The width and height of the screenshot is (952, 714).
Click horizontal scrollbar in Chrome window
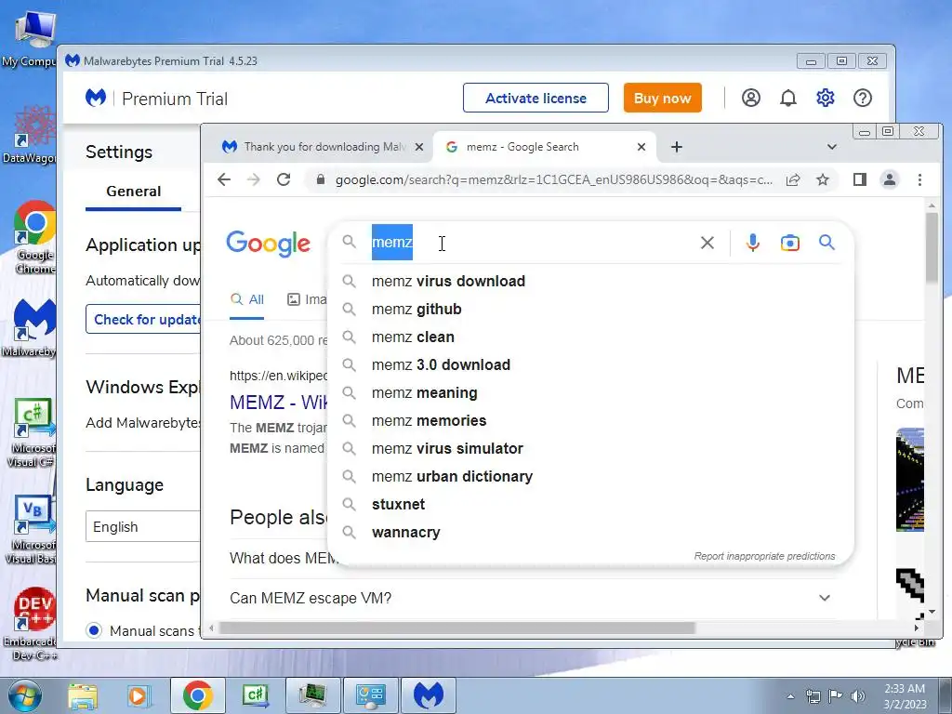pos(457,628)
